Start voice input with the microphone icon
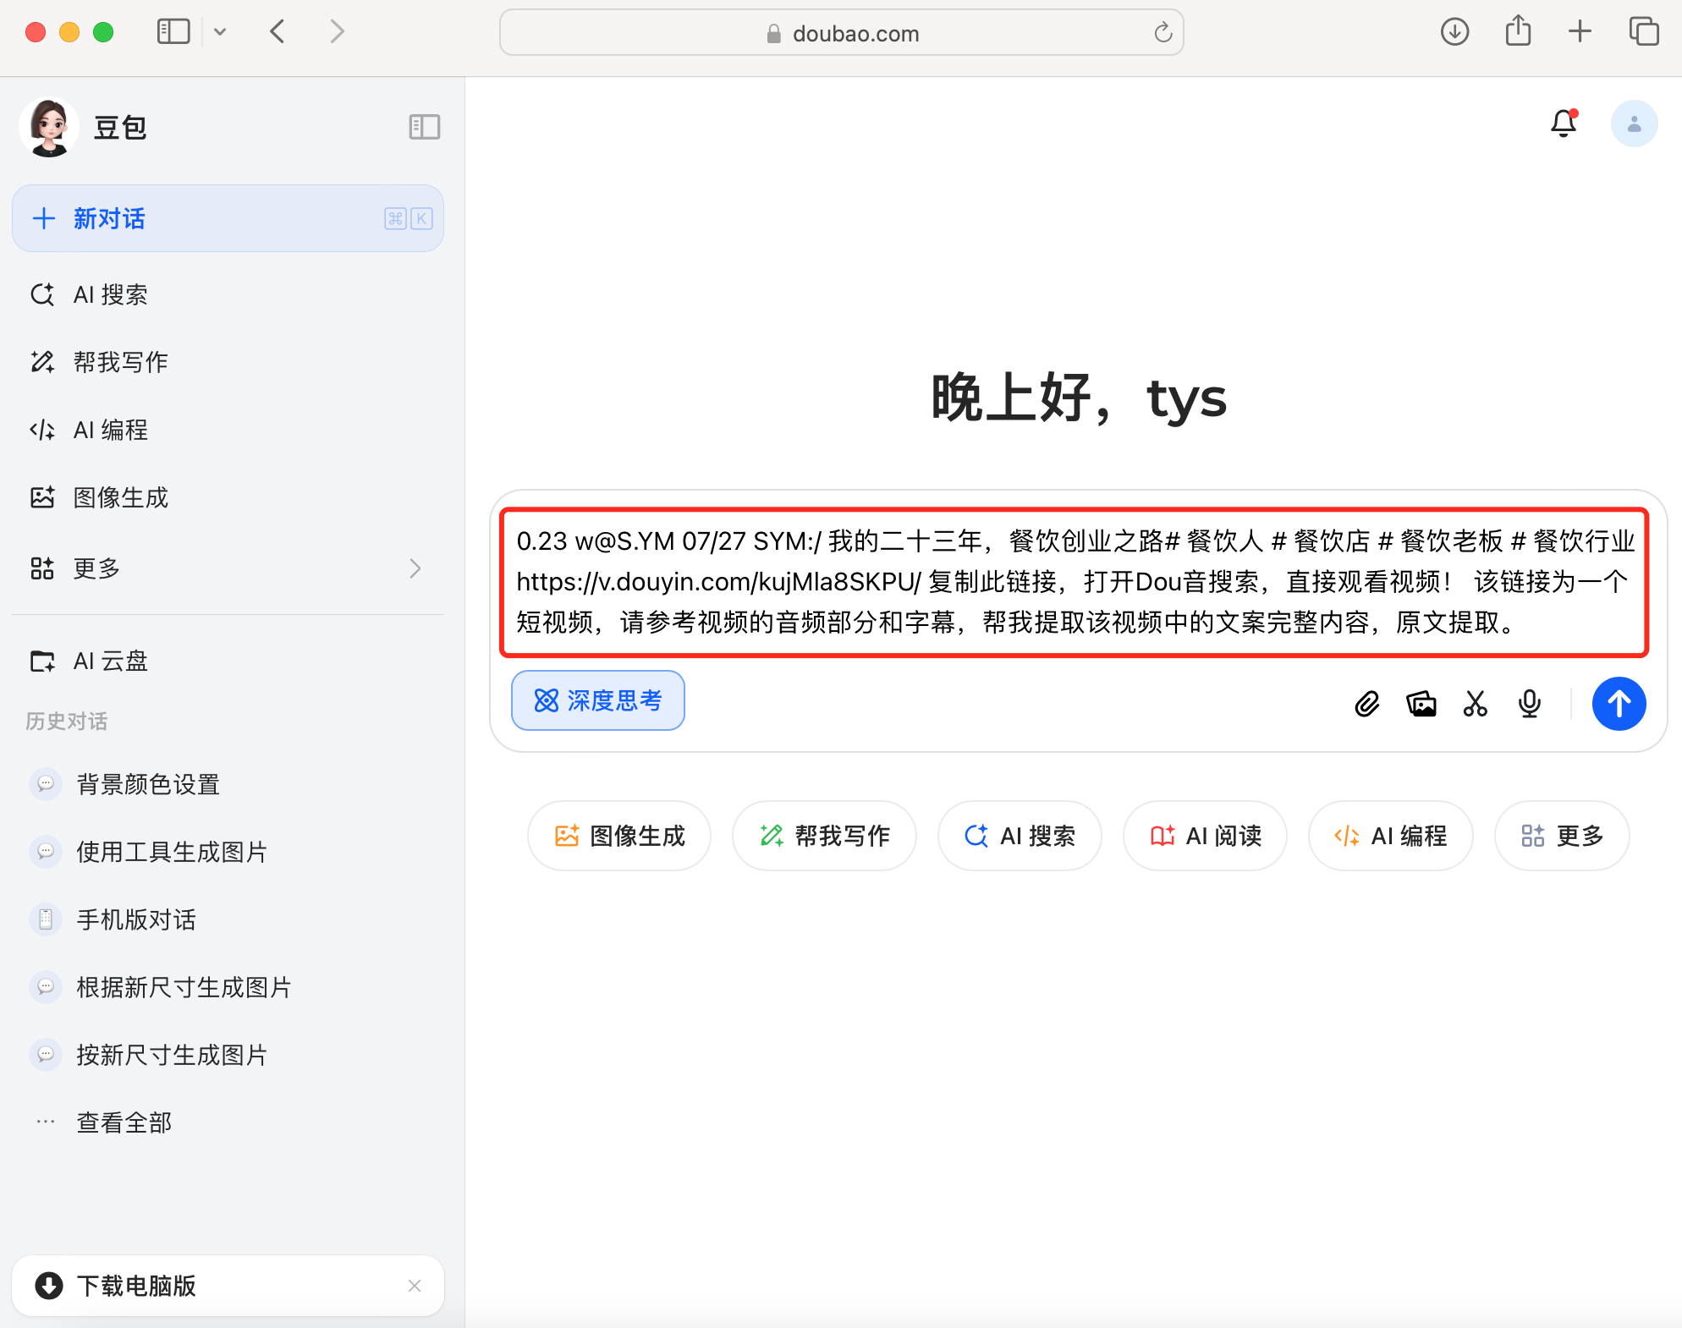 [x=1530, y=704]
